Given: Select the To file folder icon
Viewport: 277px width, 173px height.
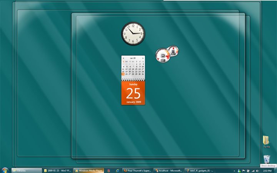Looking at the screenshot, I should (x=266, y=142).
